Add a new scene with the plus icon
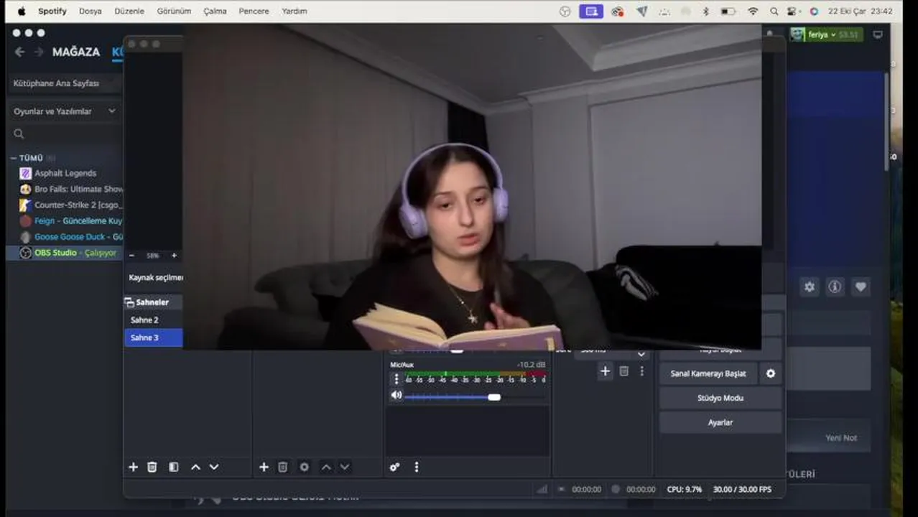Viewport: 918px width, 517px height. coord(133,467)
